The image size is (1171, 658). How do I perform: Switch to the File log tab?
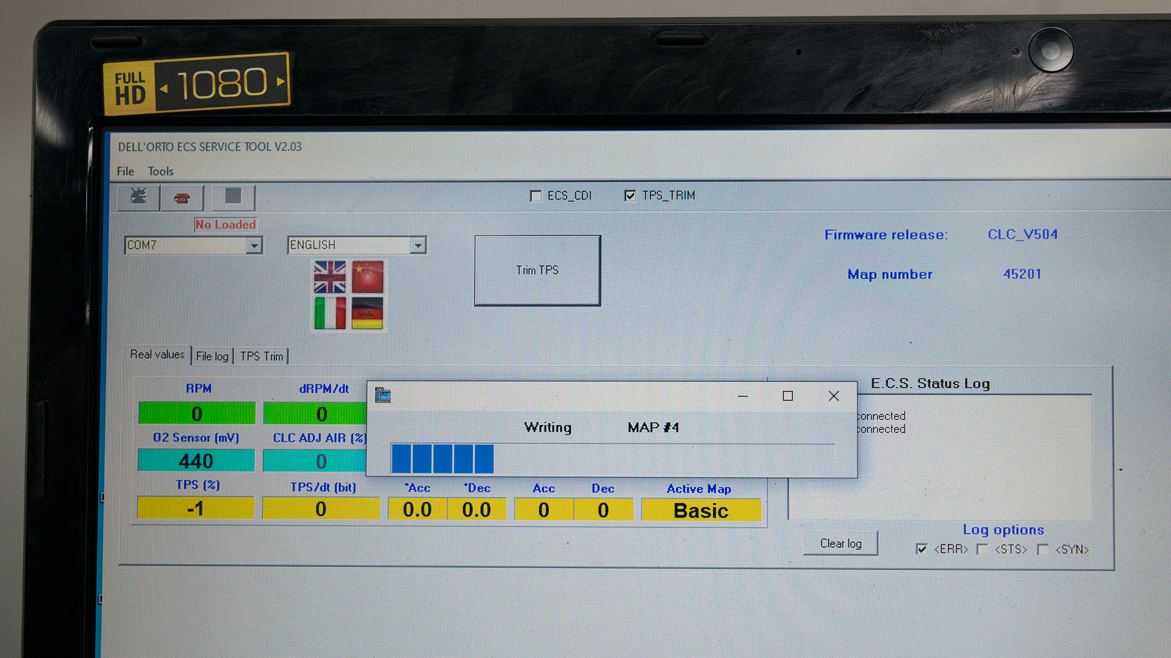pos(212,356)
